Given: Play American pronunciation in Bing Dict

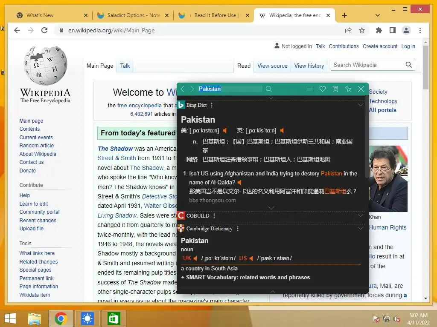Looking at the screenshot, I should click(x=225, y=130).
